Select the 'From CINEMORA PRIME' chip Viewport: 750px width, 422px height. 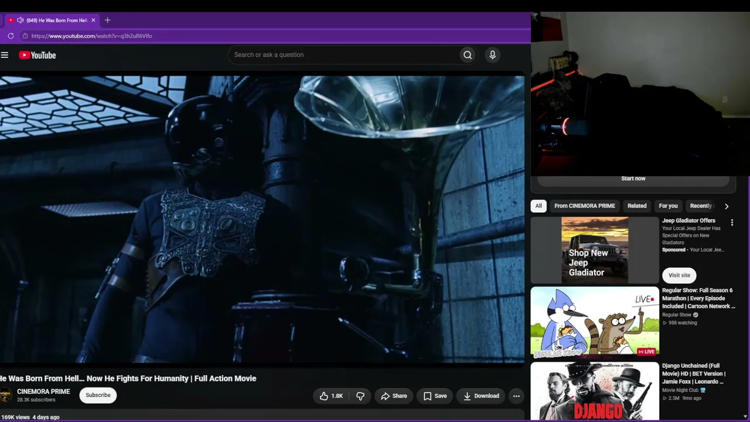[x=585, y=206]
